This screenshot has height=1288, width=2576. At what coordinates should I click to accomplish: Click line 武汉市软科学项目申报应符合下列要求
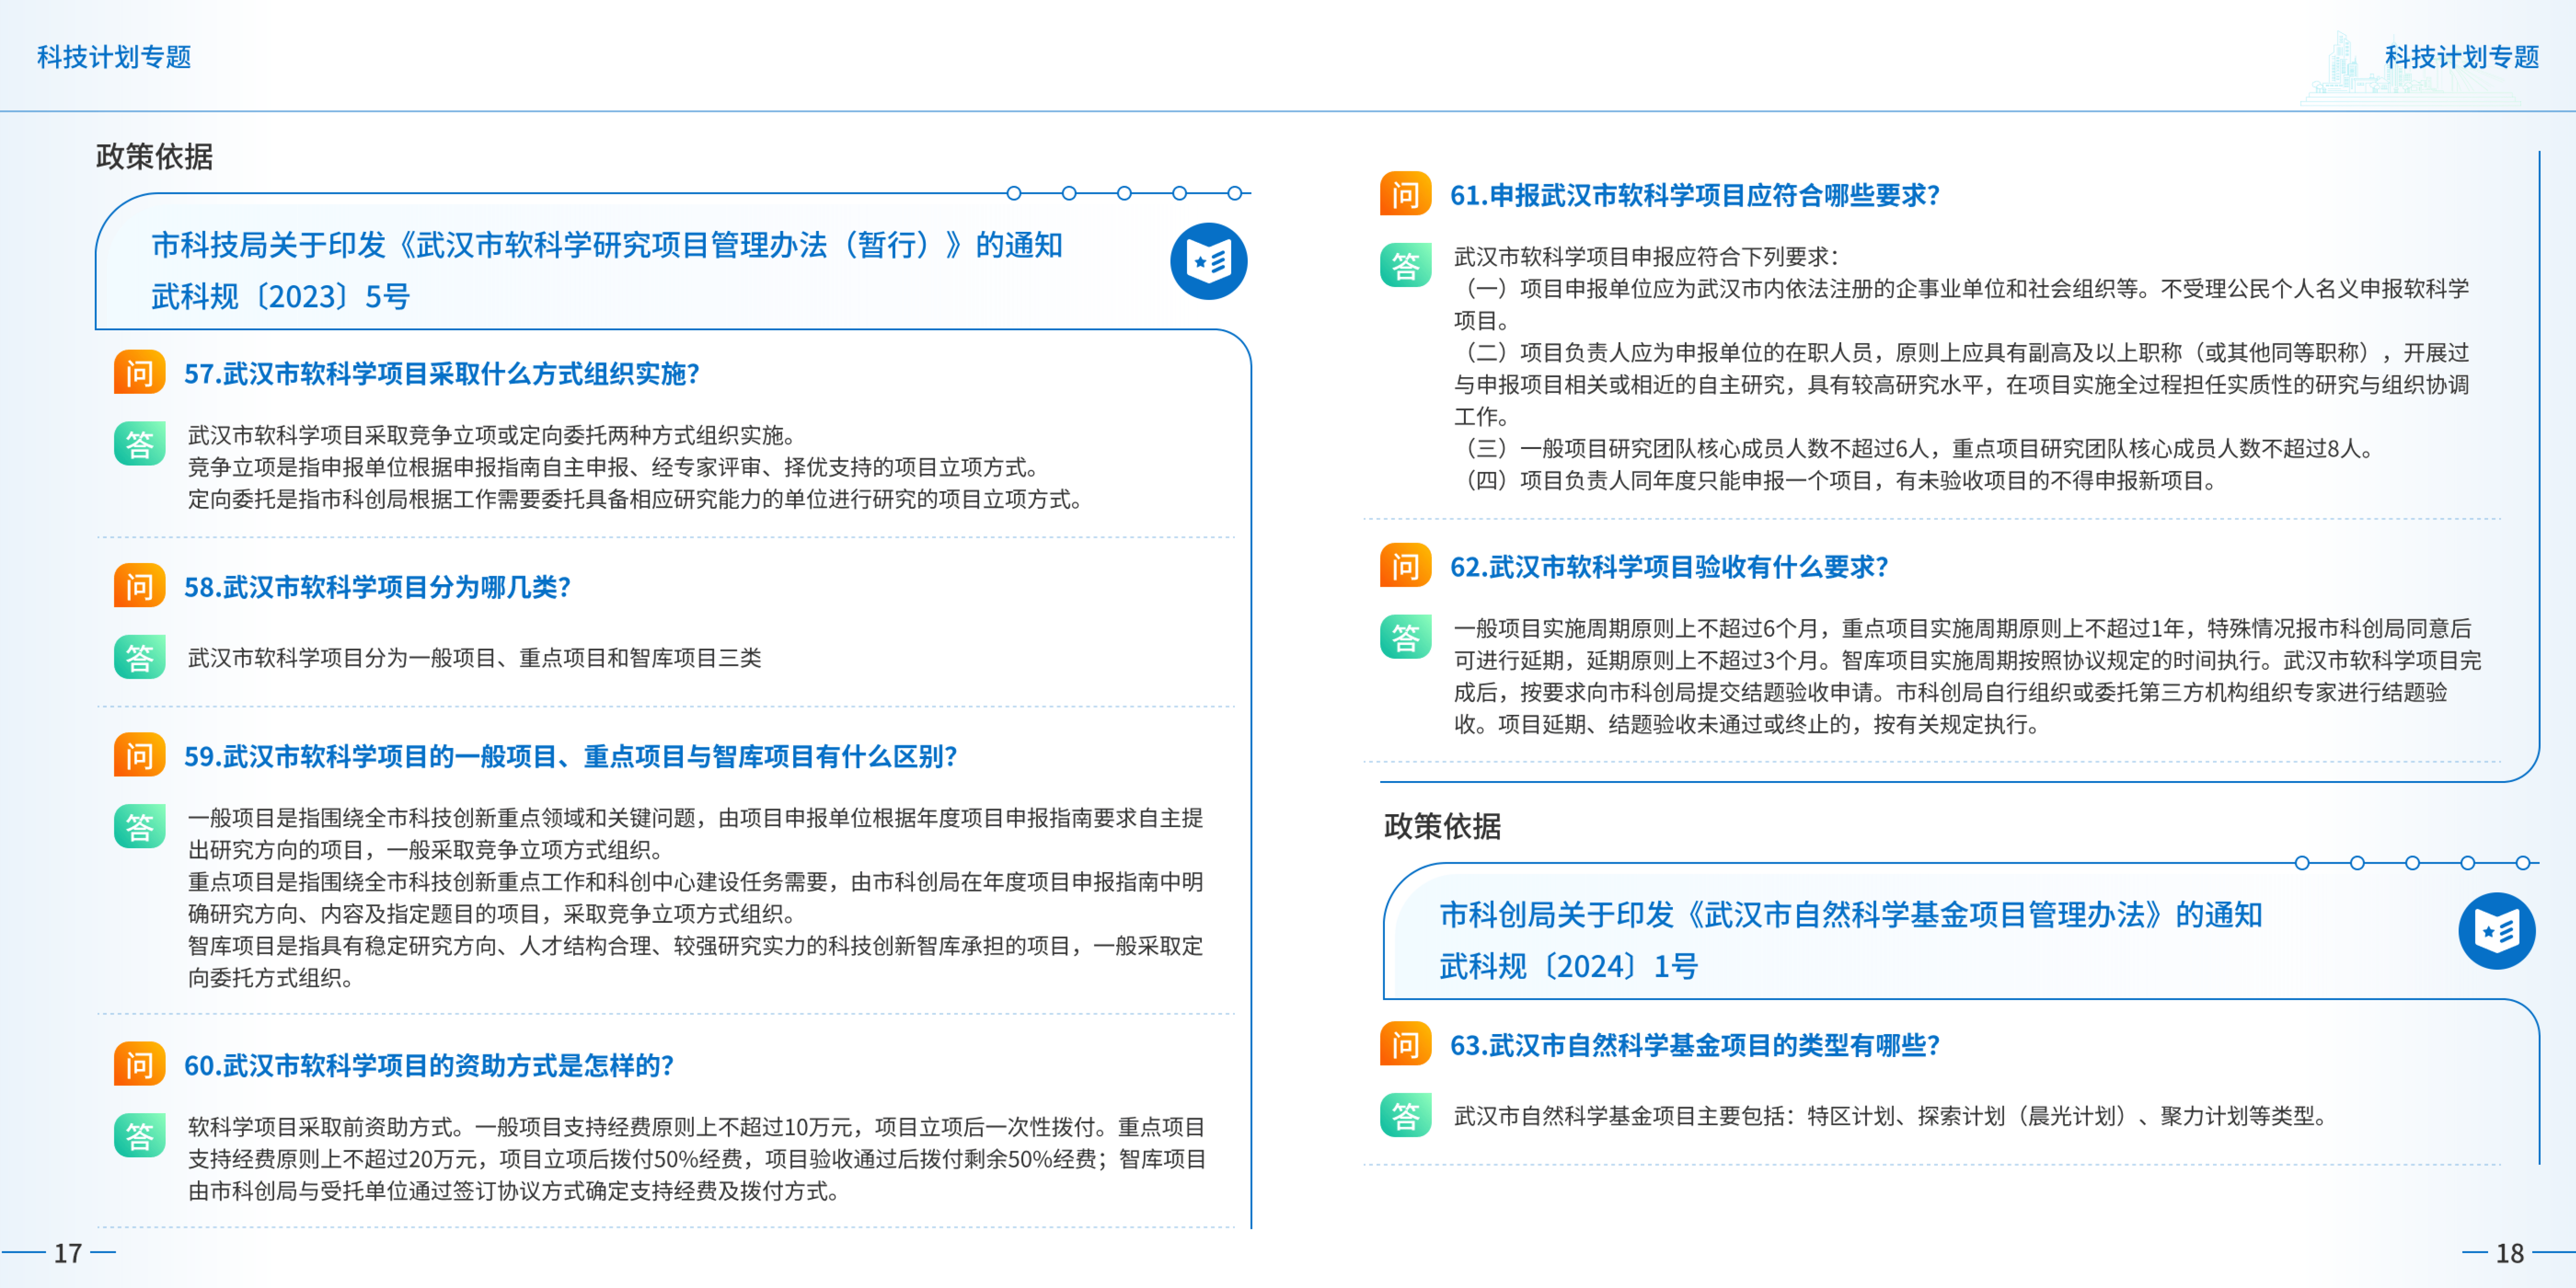click(1647, 257)
